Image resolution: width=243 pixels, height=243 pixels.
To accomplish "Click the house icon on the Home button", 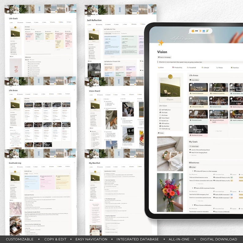I will [x=159, y=133].
